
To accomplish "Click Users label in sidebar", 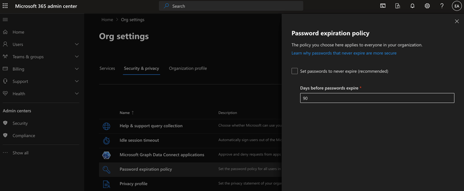I will (18, 44).
